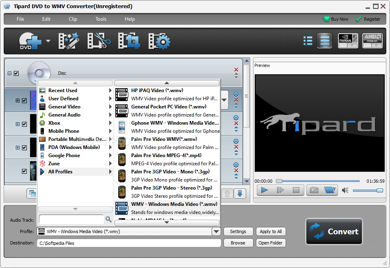Viewport: 390px width, 268px height.
Task: Click the Destination path field
Action: [129, 243]
